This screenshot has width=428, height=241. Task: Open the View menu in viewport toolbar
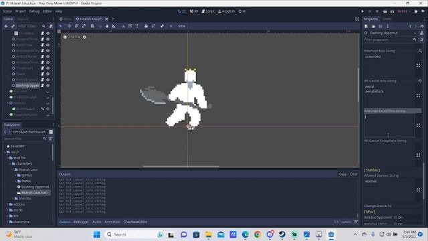(181, 26)
